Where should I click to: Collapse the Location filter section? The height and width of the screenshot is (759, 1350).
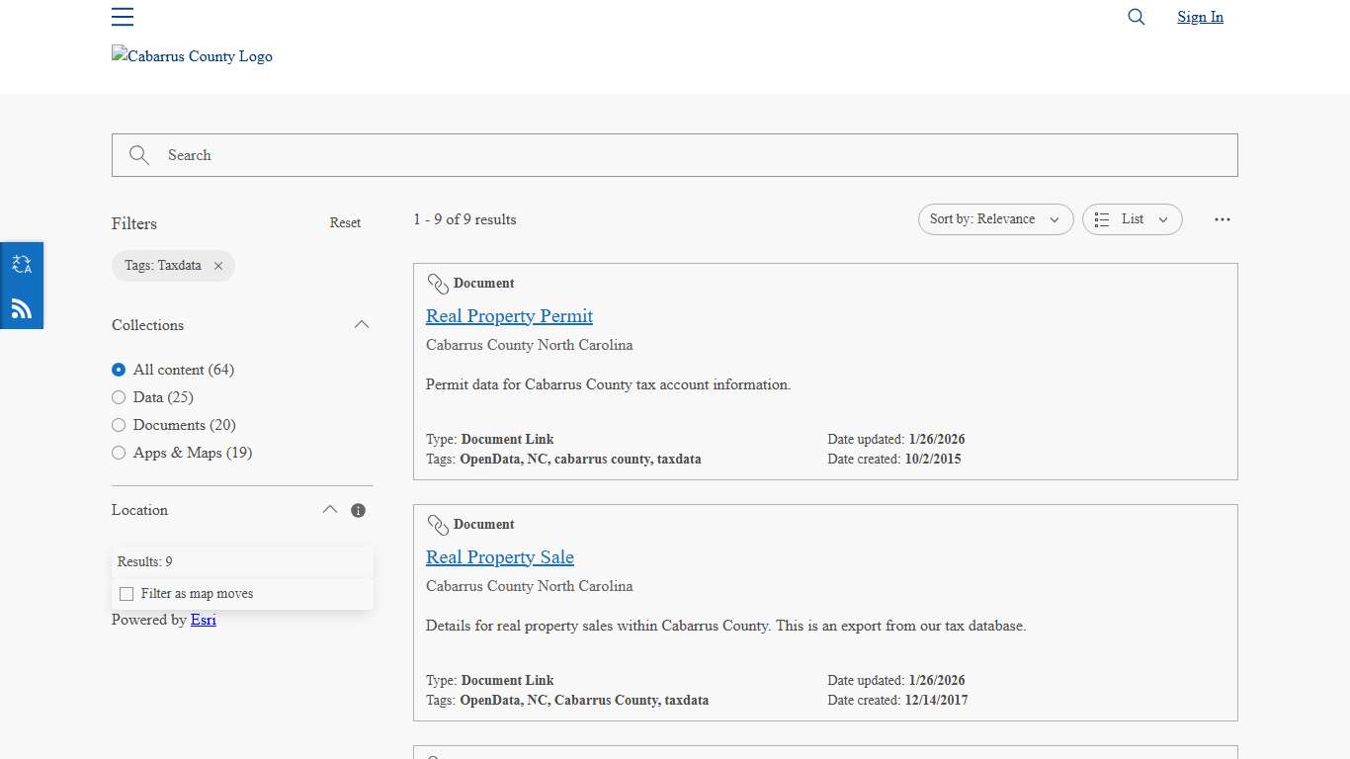coord(330,510)
